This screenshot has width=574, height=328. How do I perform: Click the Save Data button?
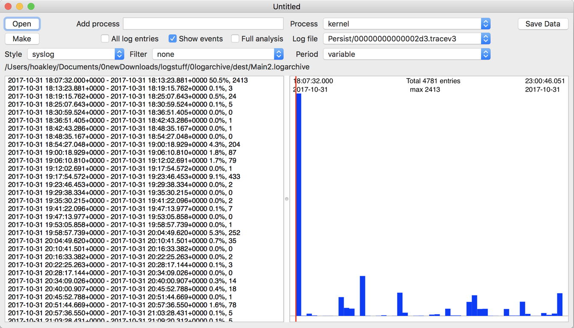(x=543, y=24)
